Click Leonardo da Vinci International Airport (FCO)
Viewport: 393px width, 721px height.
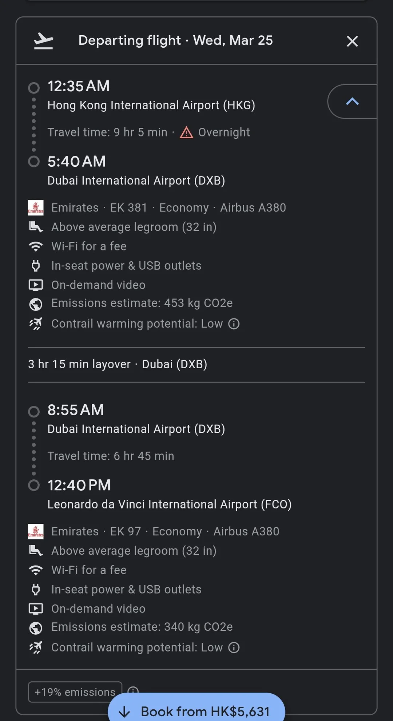pyautogui.click(x=169, y=504)
